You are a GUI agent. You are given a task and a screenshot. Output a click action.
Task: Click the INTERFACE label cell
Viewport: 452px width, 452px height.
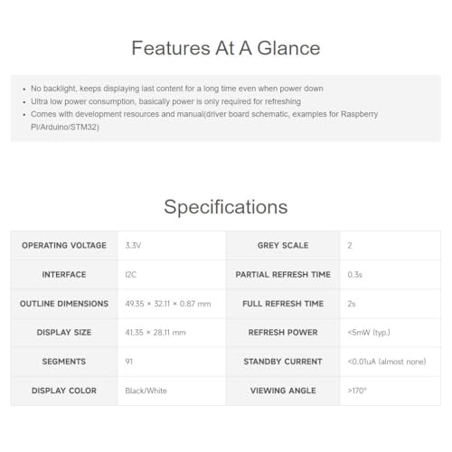click(64, 275)
